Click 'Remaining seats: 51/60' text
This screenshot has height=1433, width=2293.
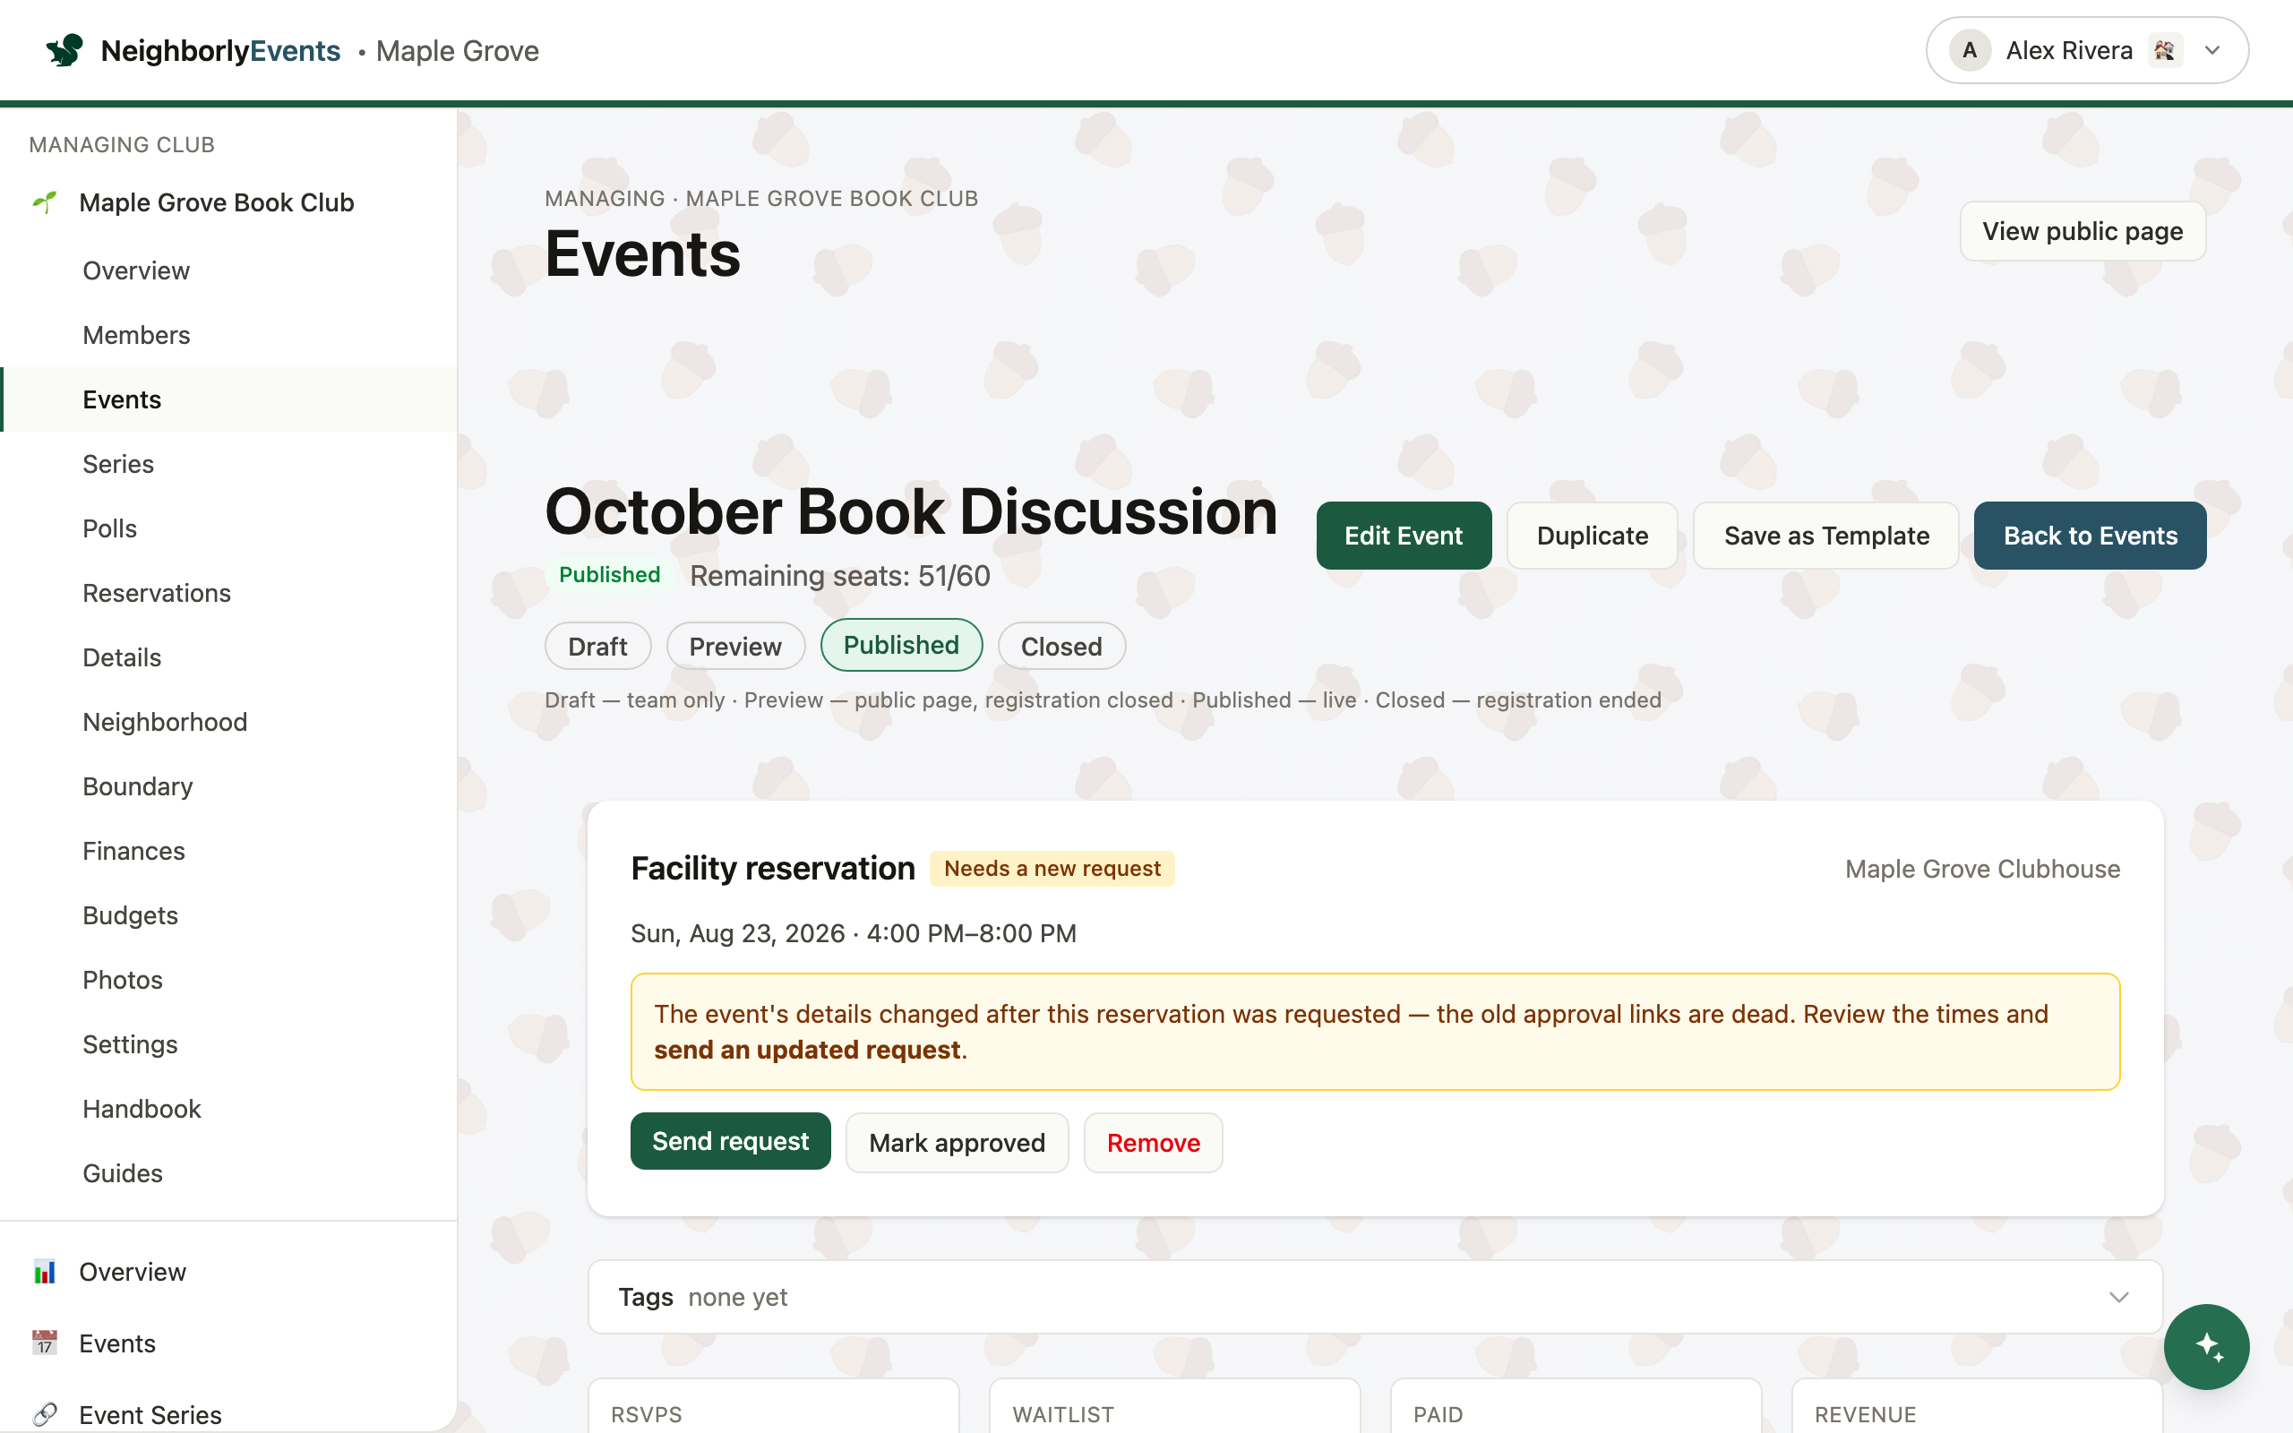pyautogui.click(x=839, y=575)
